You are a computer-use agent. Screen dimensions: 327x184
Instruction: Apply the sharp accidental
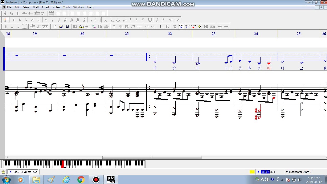pos(20,20)
